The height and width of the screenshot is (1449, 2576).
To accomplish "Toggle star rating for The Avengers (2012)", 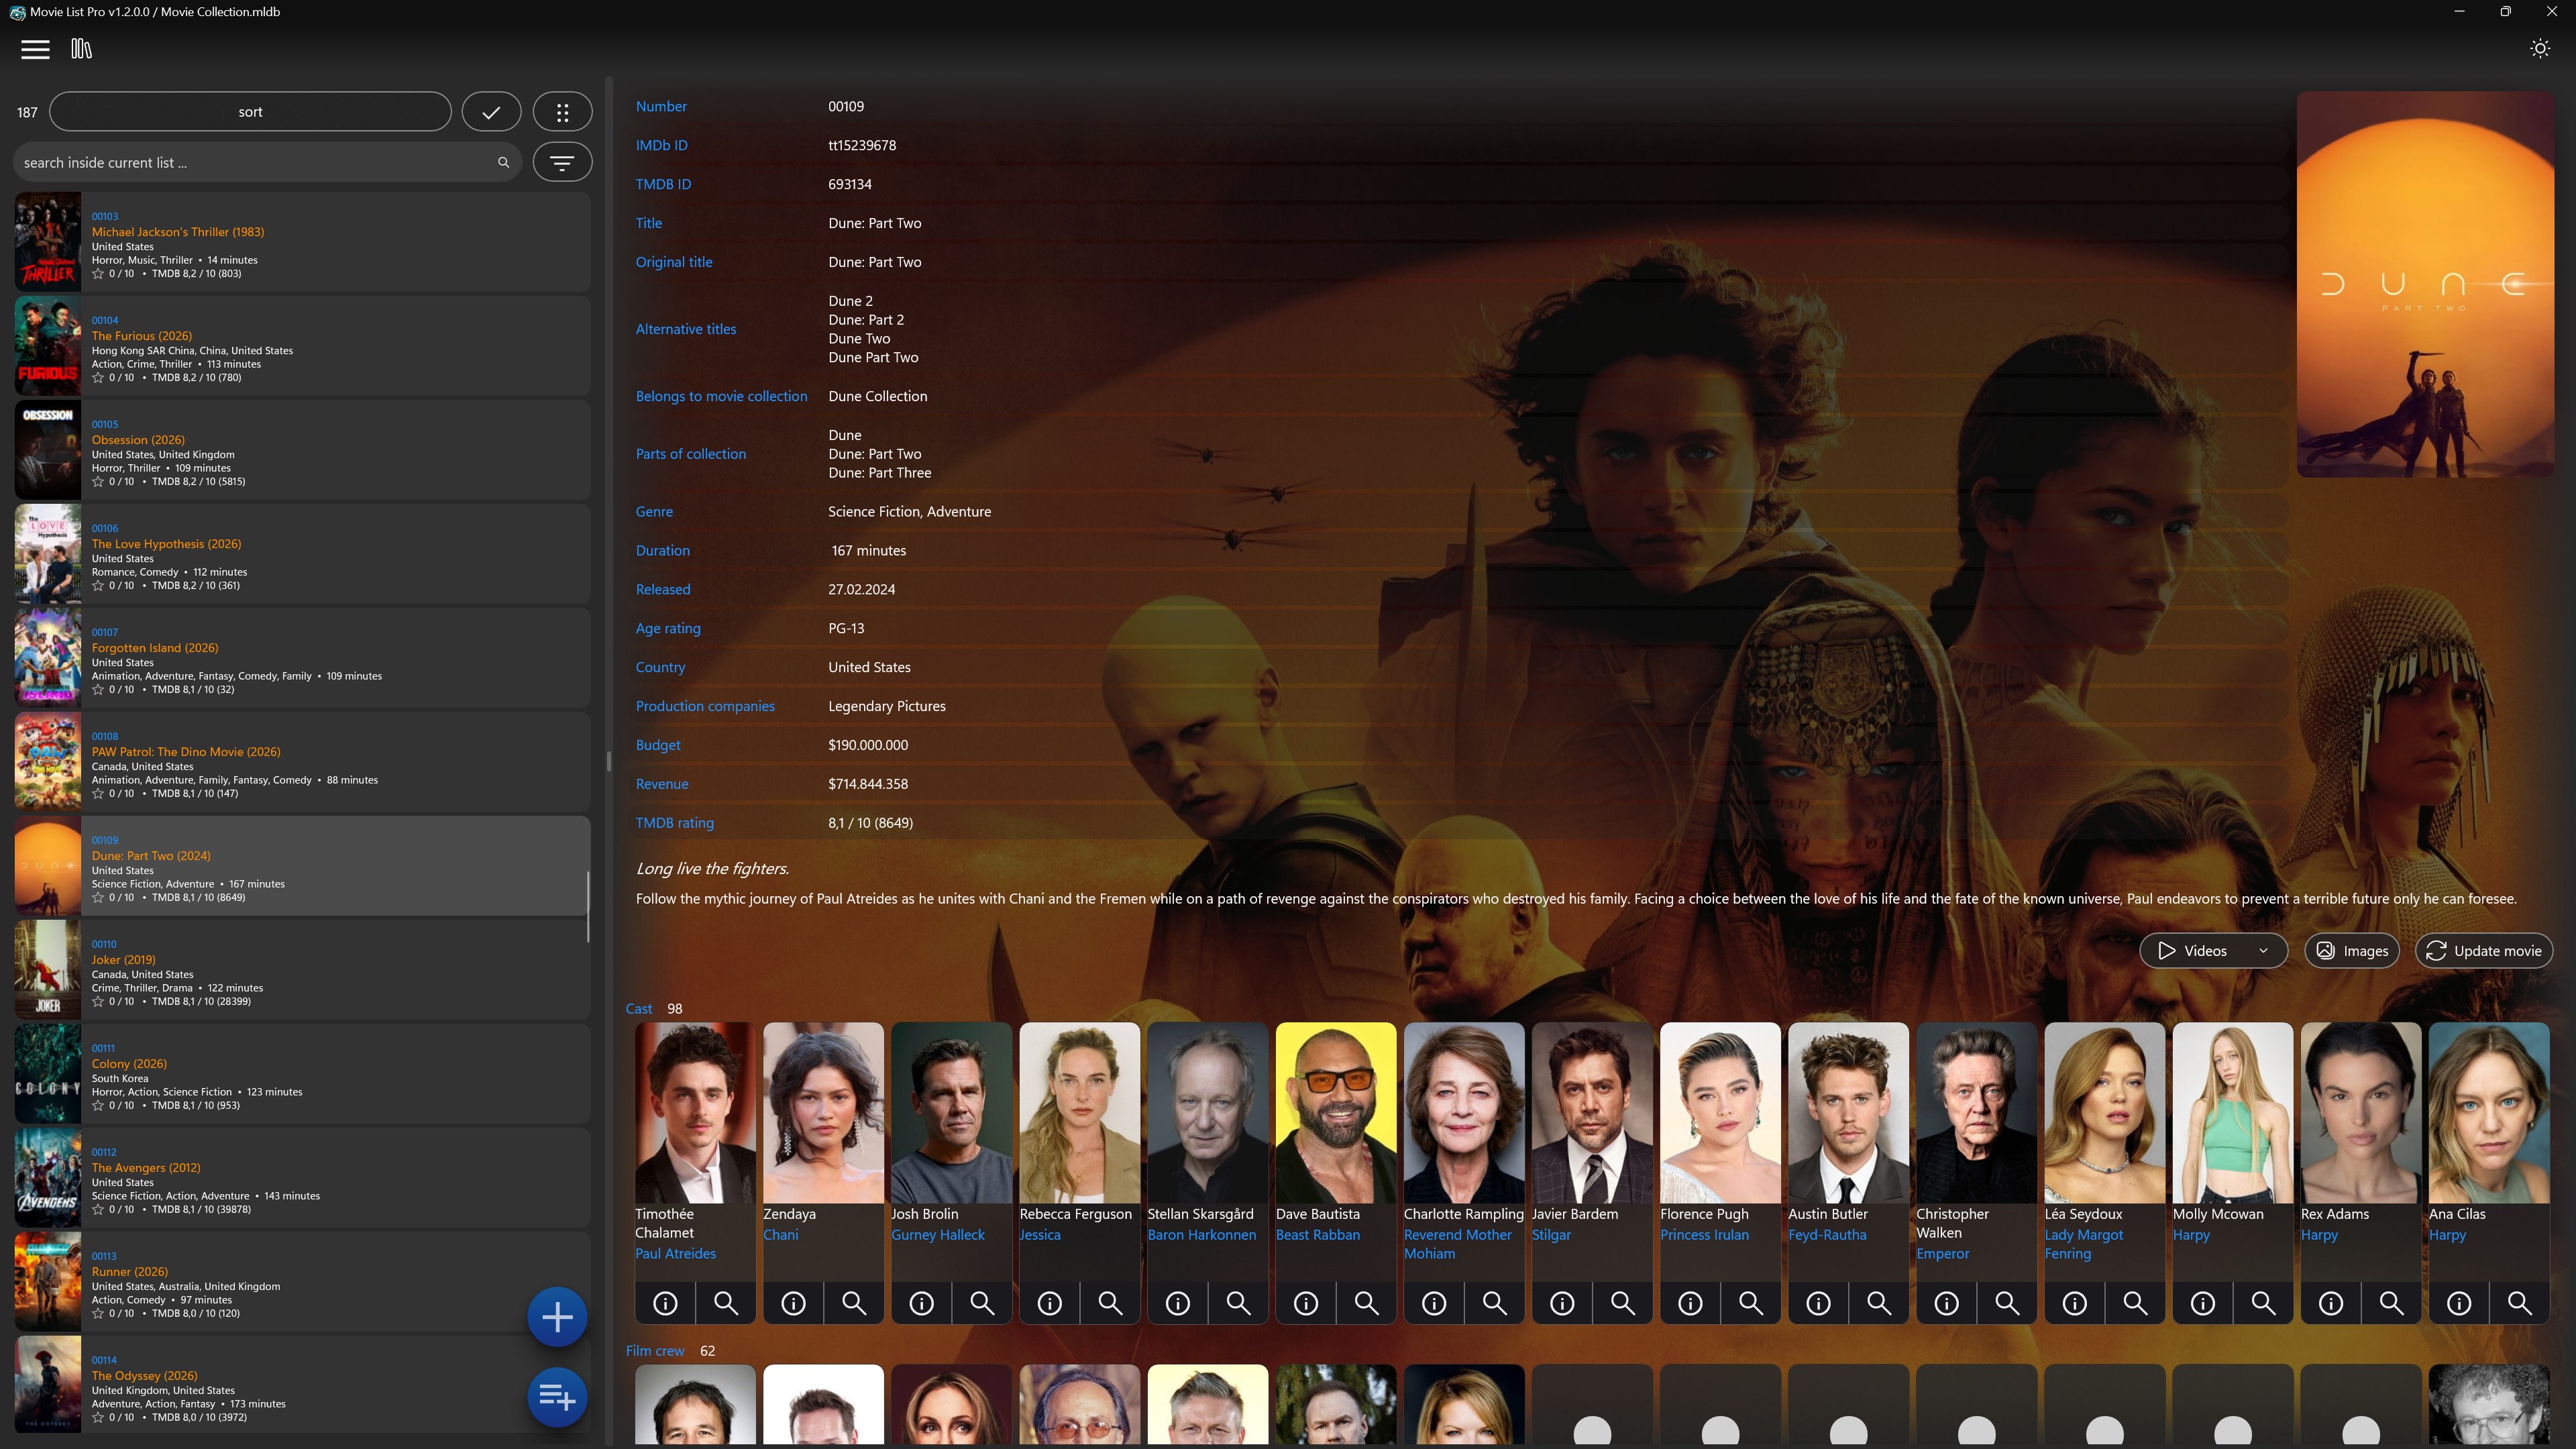I will pos(98,1209).
